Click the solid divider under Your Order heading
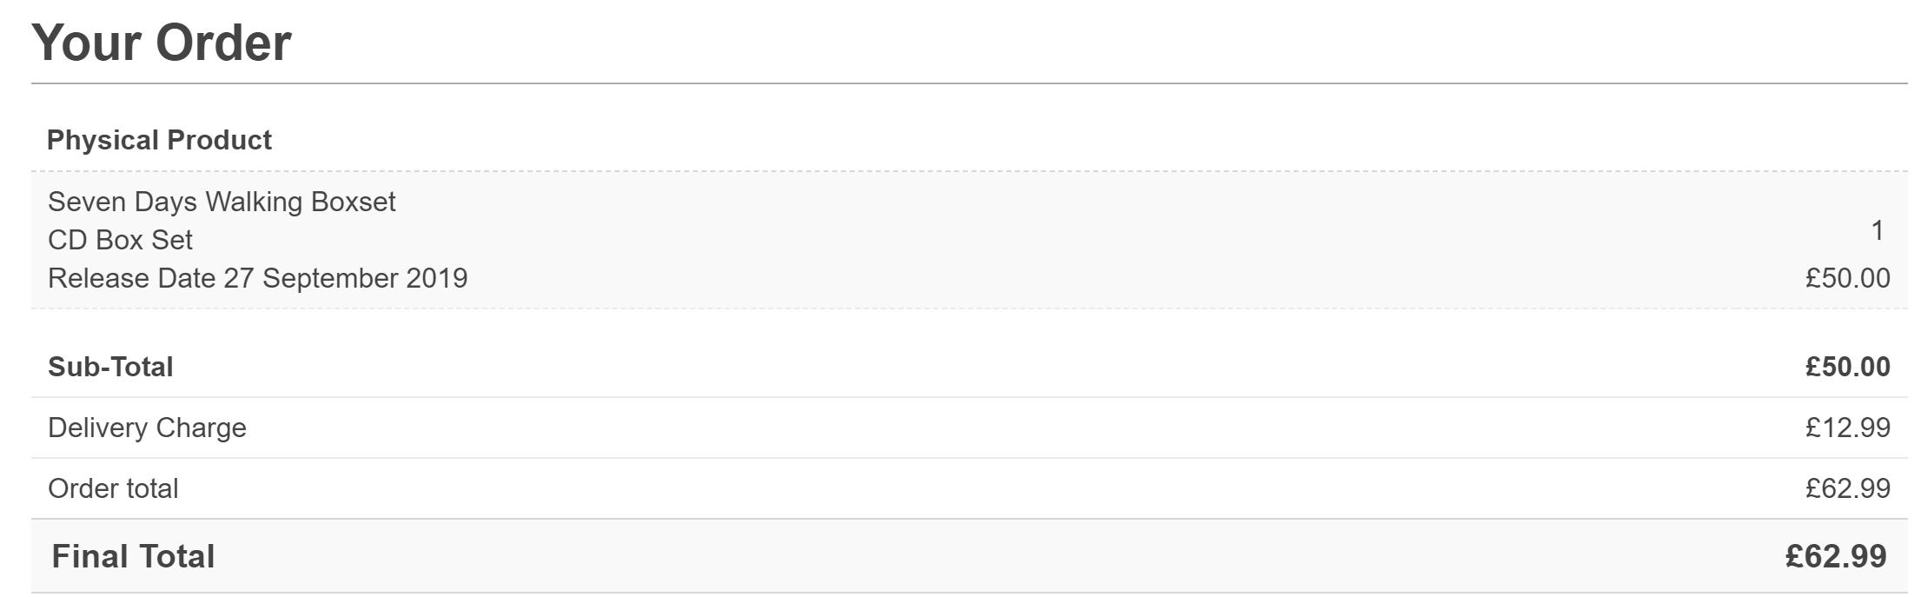Image resolution: width=1921 pixels, height=597 pixels. [x=969, y=84]
